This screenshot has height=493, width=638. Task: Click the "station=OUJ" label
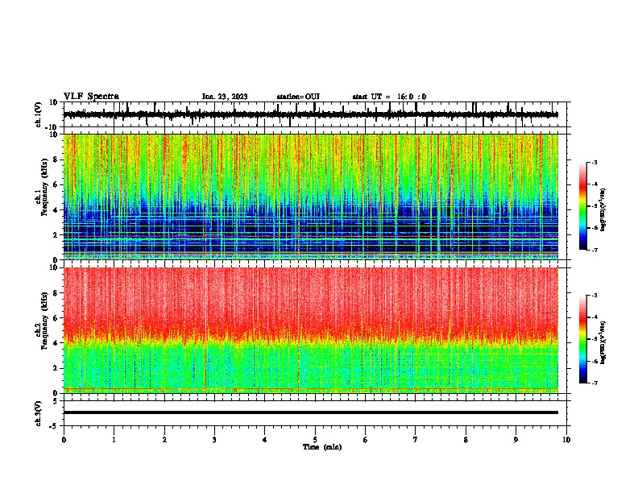coord(298,97)
